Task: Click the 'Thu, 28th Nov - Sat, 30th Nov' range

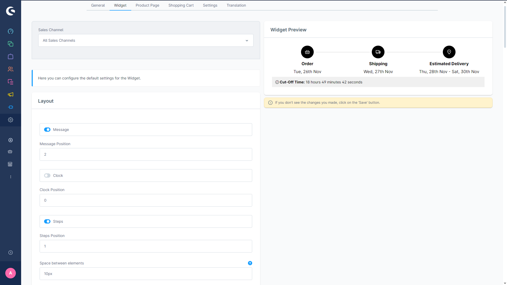Action: pyautogui.click(x=449, y=72)
